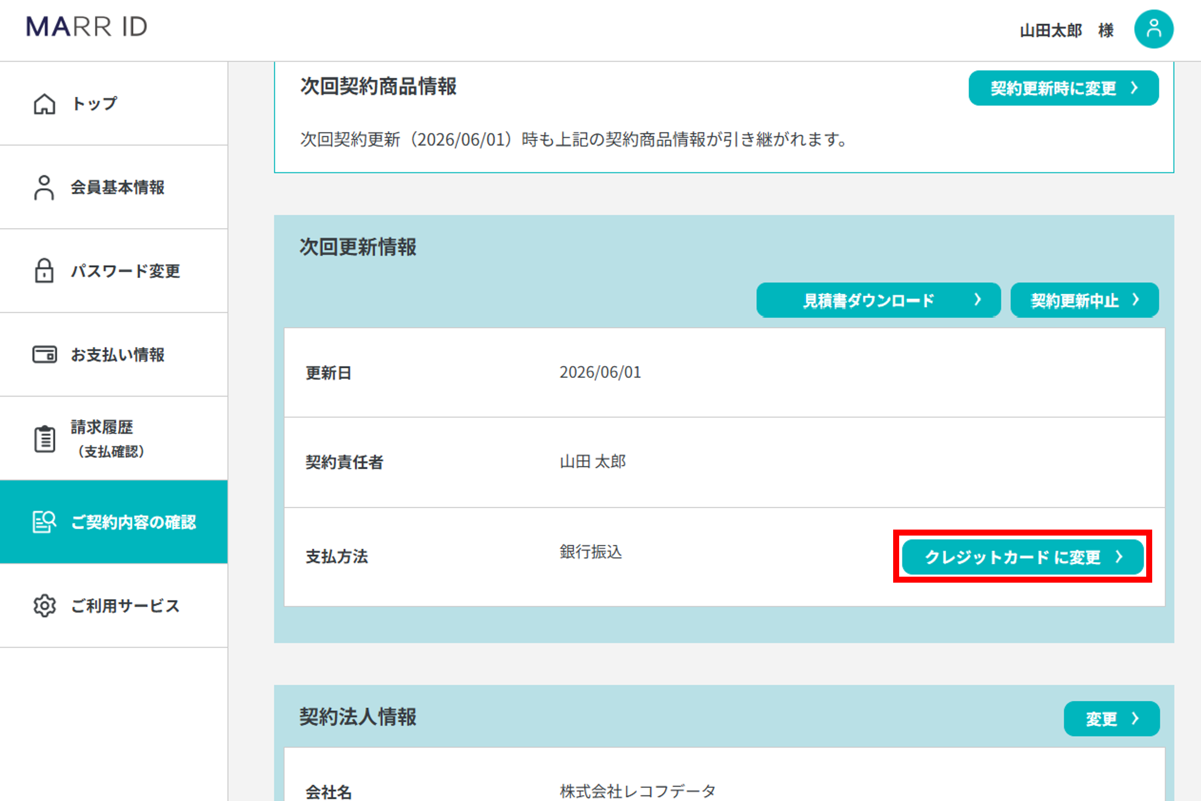Click the lock icon beside パスワード変更
The width and height of the screenshot is (1201, 801).
tap(44, 270)
